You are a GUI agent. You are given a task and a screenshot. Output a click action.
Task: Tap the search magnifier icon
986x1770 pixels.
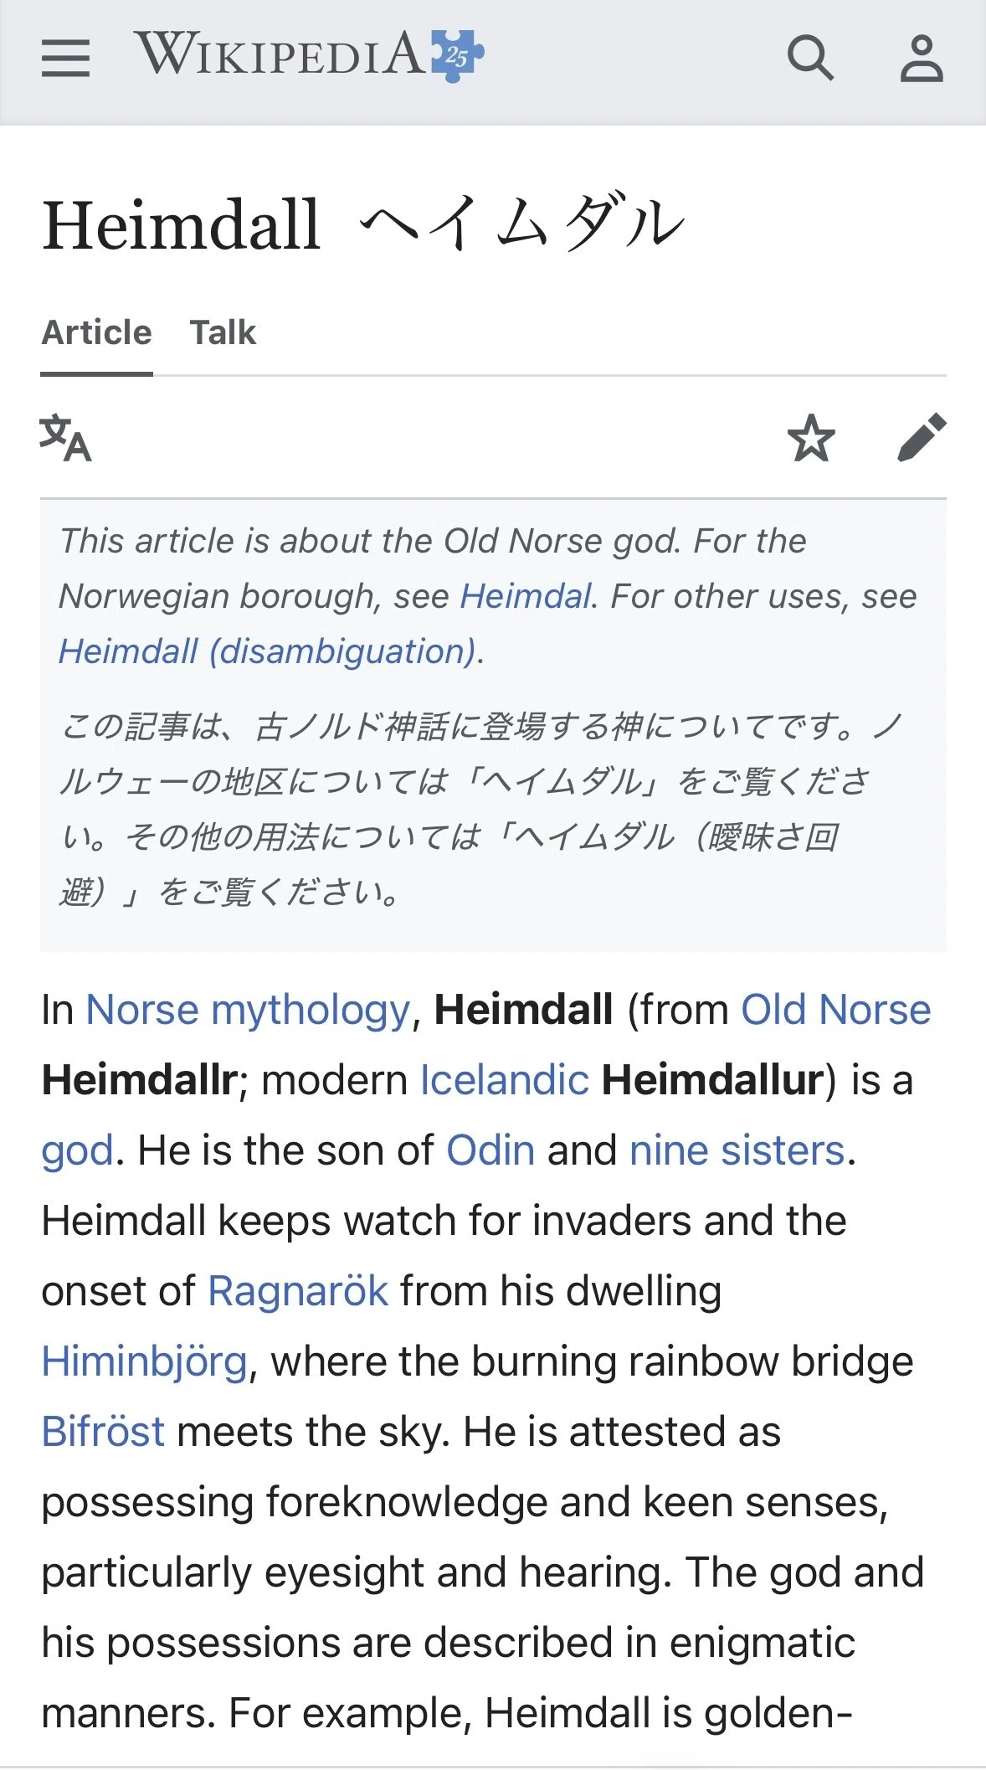coord(810,57)
